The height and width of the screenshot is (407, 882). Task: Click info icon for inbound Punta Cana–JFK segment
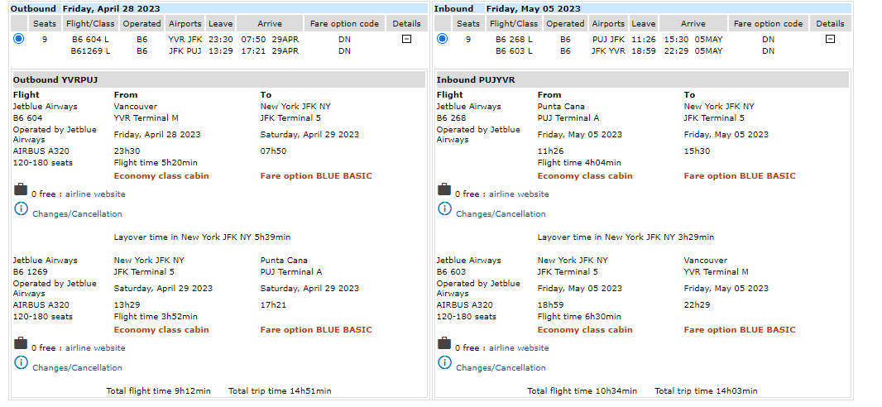444,209
